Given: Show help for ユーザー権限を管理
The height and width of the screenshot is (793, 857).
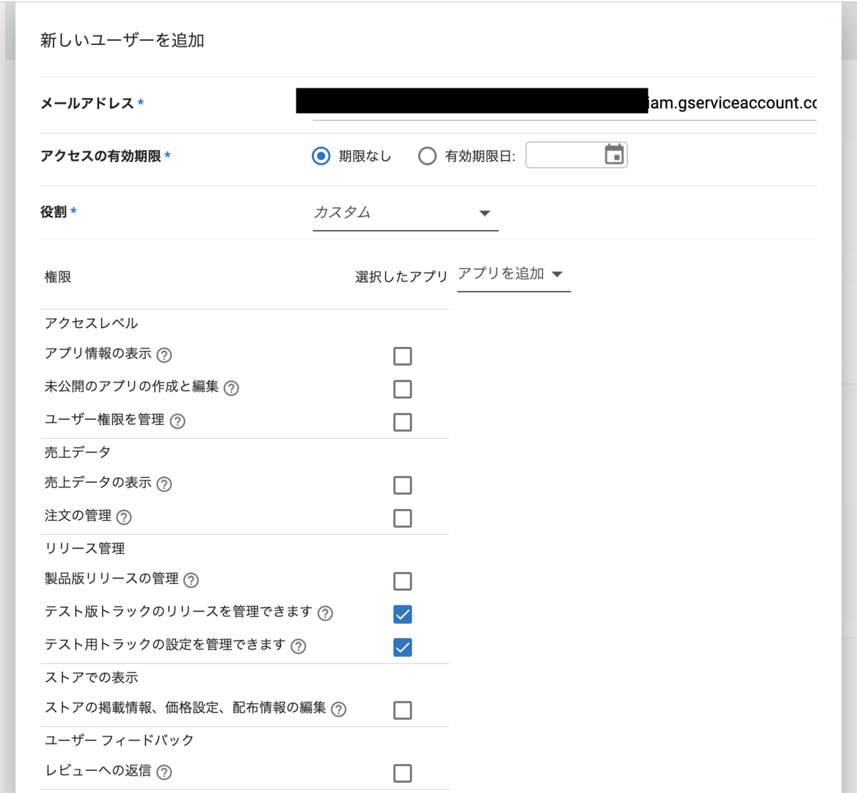Looking at the screenshot, I should (177, 421).
